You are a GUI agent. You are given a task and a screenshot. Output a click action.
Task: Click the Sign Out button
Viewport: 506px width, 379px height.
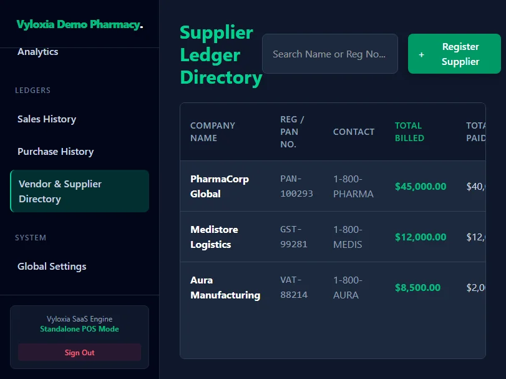pos(79,352)
